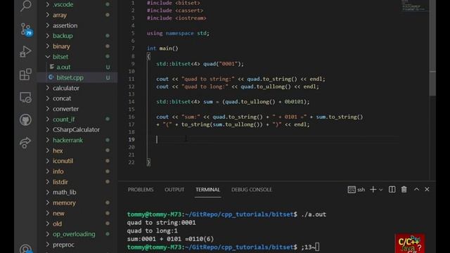450x253 pixels.
Task: Open the Search view in activity bar
Action: (x=25, y=6)
